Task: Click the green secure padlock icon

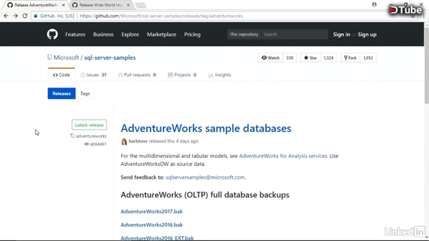Action: click(x=36, y=16)
